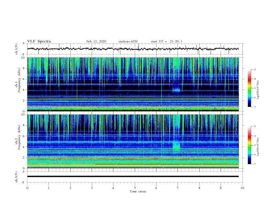Click the "6" tick on the time axis

tap(156, 188)
